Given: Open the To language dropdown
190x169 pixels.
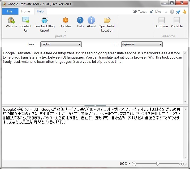Looking at the screenshot, I should pyautogui.click(x=142, y=44).
